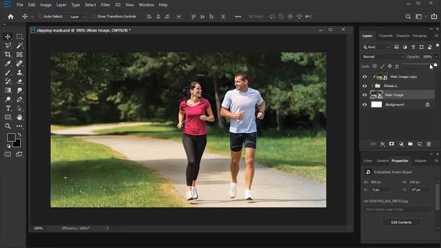
Task: Open the layer Kind filter dropdown
Action: click(376, 48)
